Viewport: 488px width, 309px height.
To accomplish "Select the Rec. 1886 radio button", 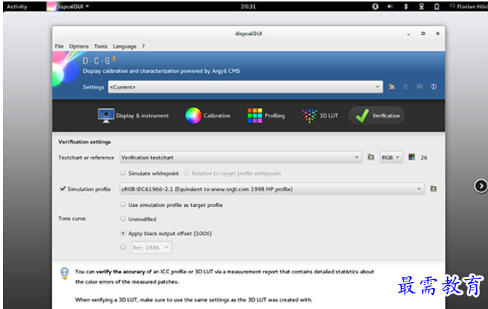I will click(x=123, y=247).
